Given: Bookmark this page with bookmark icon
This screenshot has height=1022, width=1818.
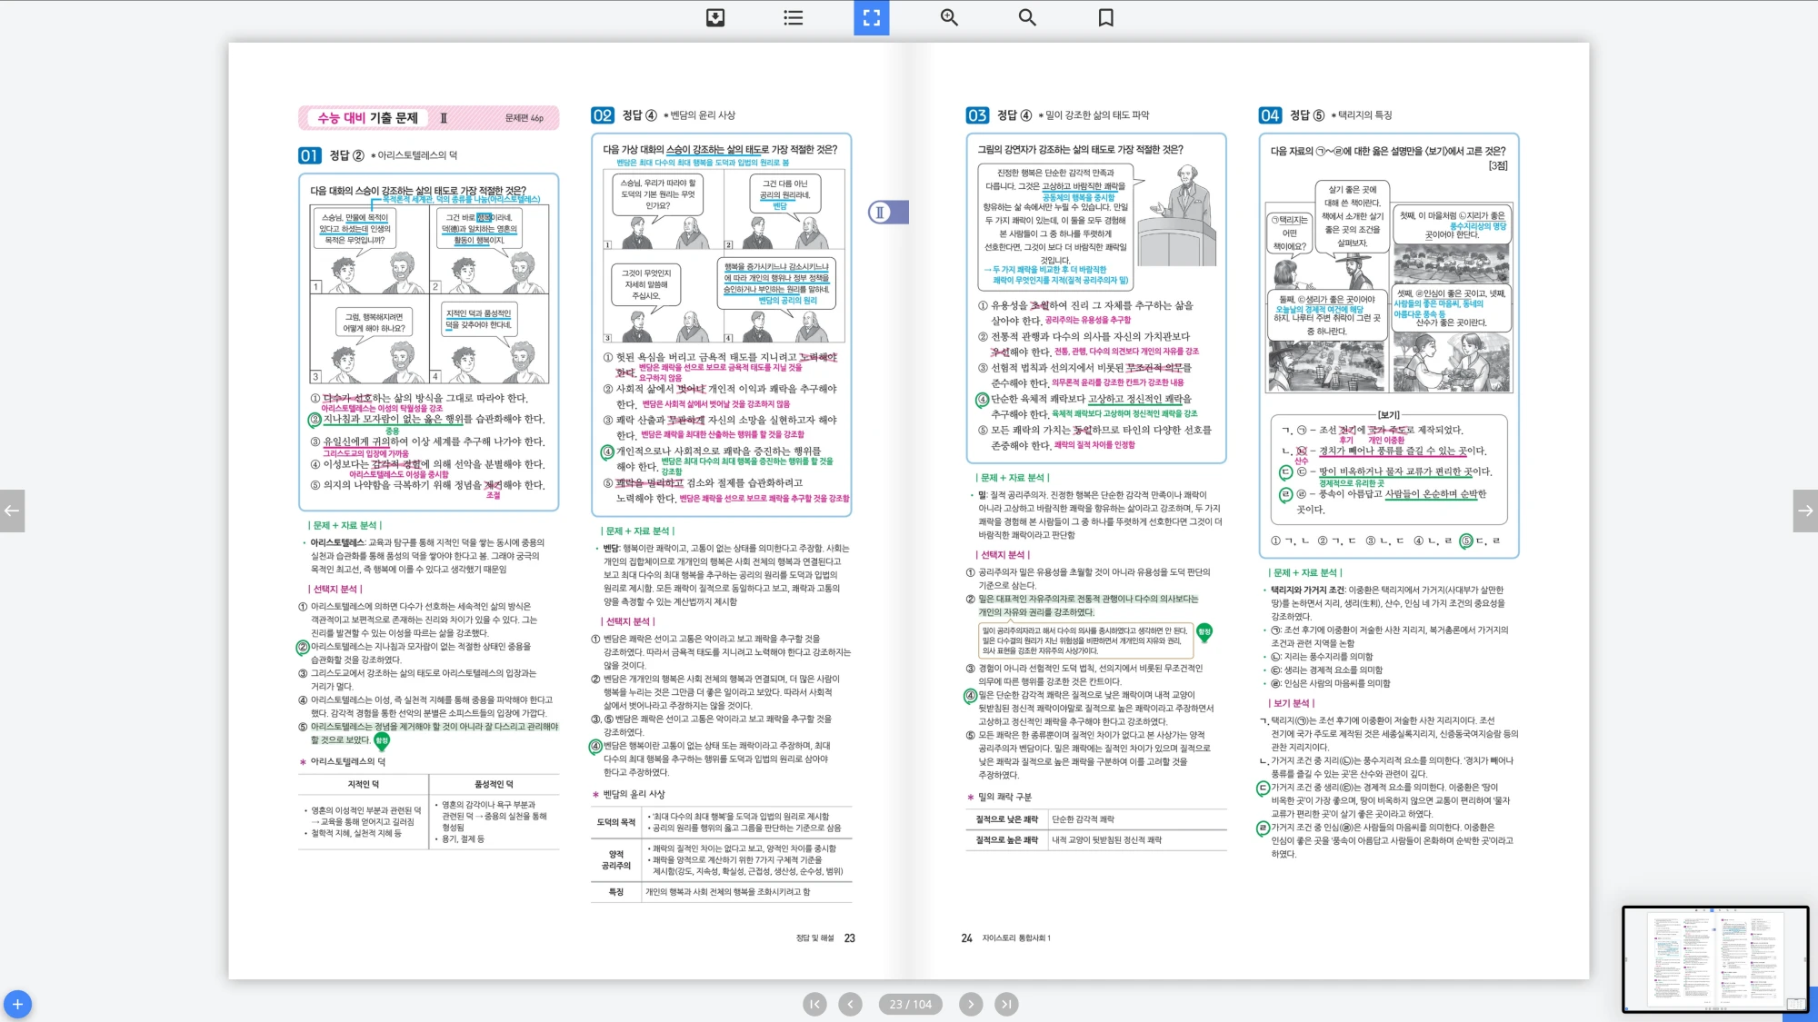Looking at the screenshot, I should tap(1105, 17).
